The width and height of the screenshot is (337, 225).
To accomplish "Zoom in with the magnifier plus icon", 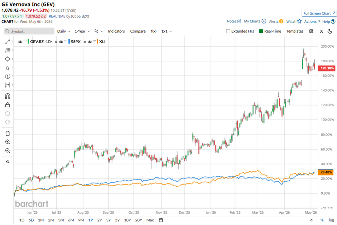I will click(x=8, y=142).
